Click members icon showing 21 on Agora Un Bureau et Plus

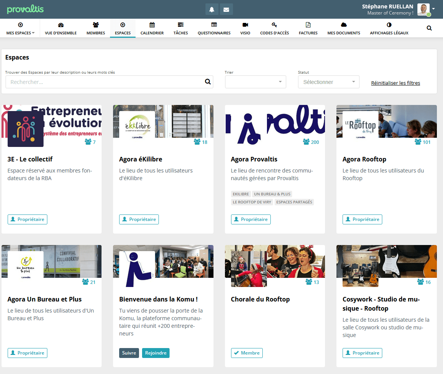[89, 282]
